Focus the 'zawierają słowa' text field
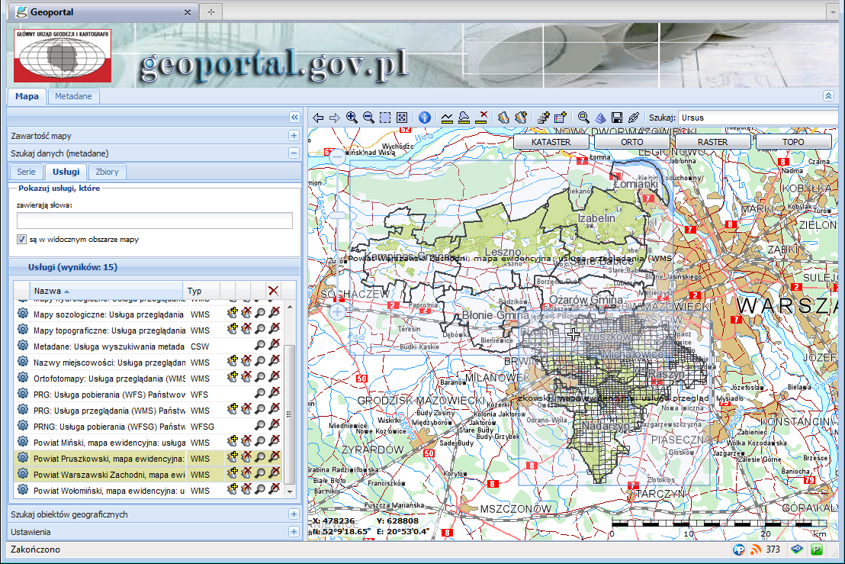845x564 pixels. pos(155,220)
